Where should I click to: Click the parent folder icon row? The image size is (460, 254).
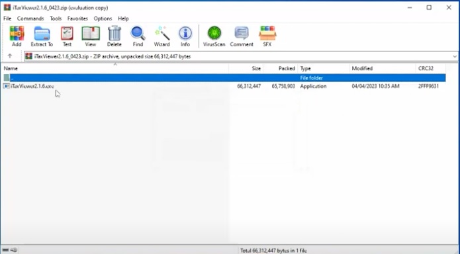click(x=7, y=78)
